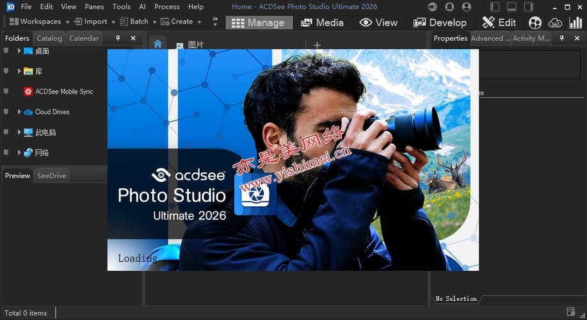
Task: Toggle the right panel layout button
Action: click(x=529, y=7)
